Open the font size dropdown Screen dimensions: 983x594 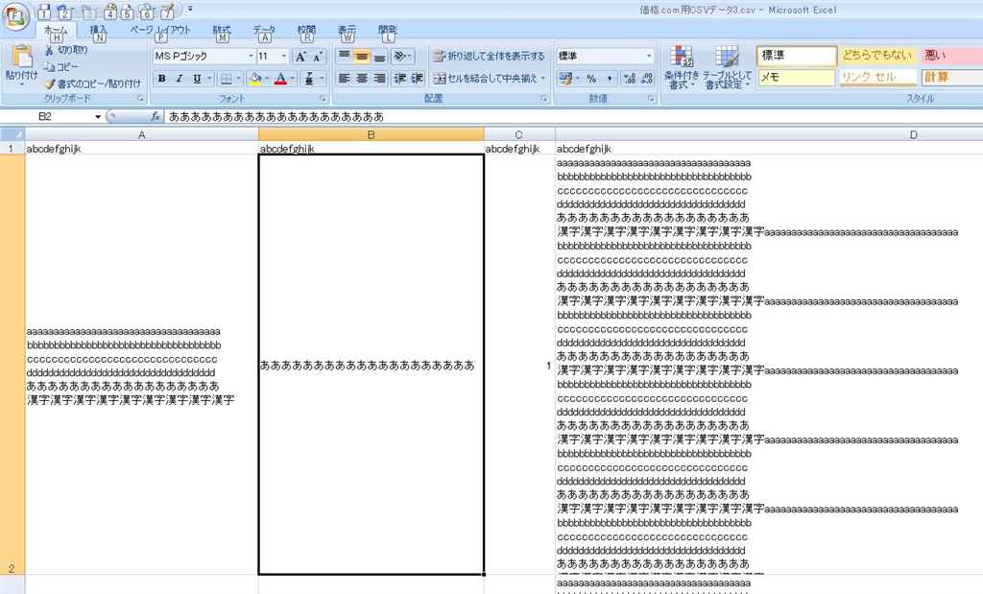(x=284, y=57)
